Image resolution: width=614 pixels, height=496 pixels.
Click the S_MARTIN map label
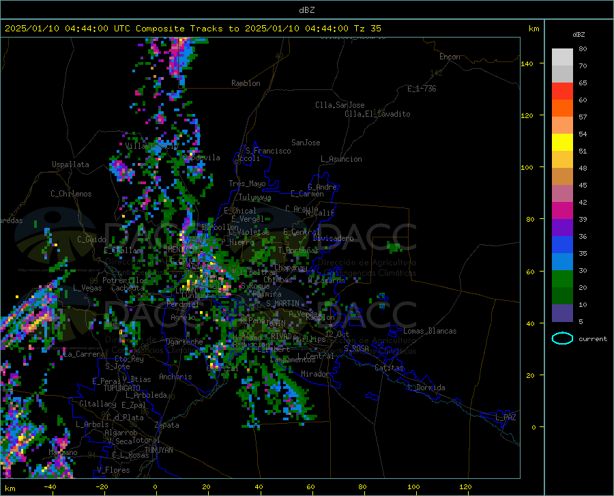tap(282, 304)
